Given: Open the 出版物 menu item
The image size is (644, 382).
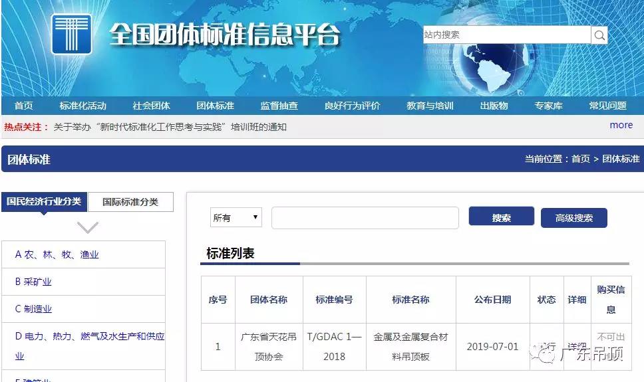Looking at the screenshot, I should [494, 106].
